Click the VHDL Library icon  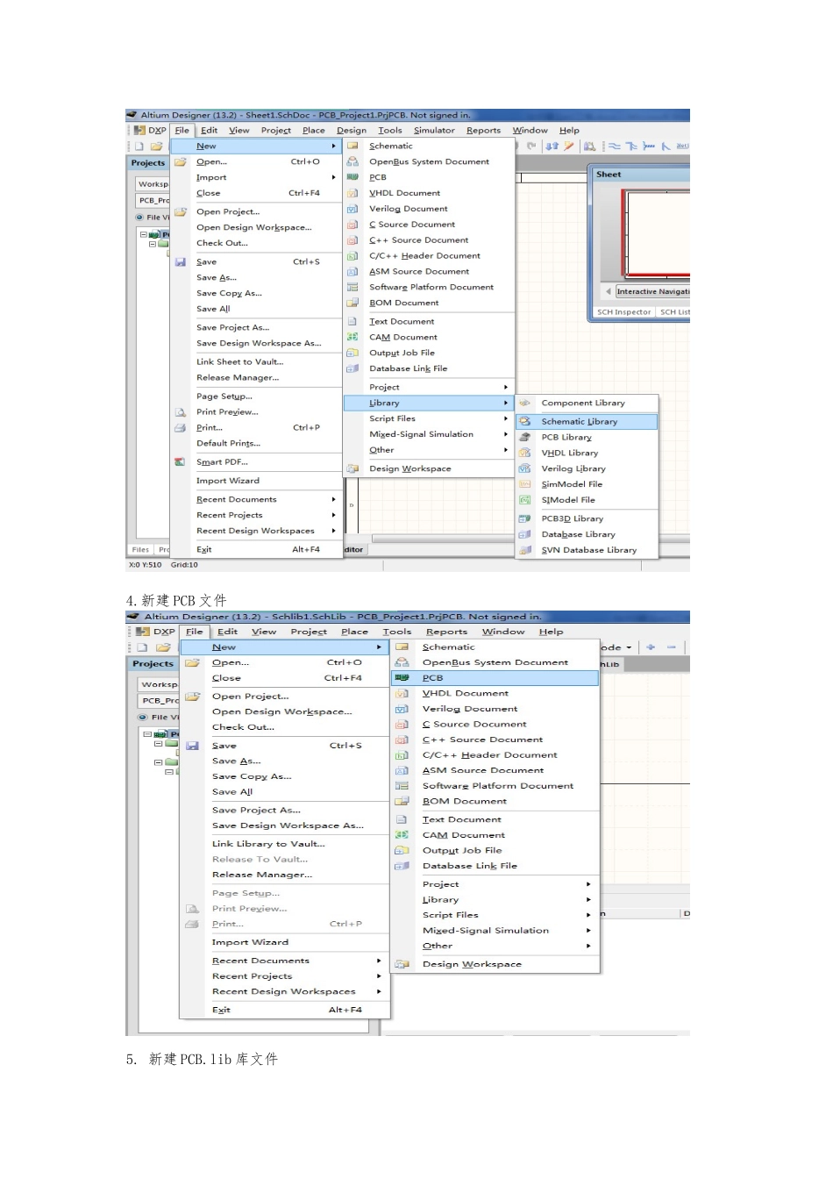(525, 454)
